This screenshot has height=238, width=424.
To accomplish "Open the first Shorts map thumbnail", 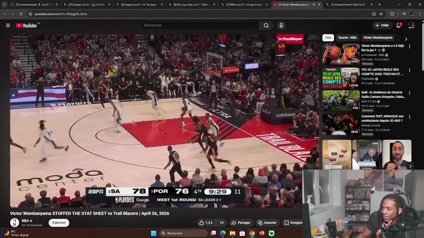I will coord(337,155).
